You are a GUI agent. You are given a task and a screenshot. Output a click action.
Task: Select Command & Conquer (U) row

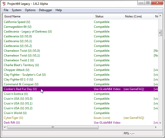coord(80,84)
